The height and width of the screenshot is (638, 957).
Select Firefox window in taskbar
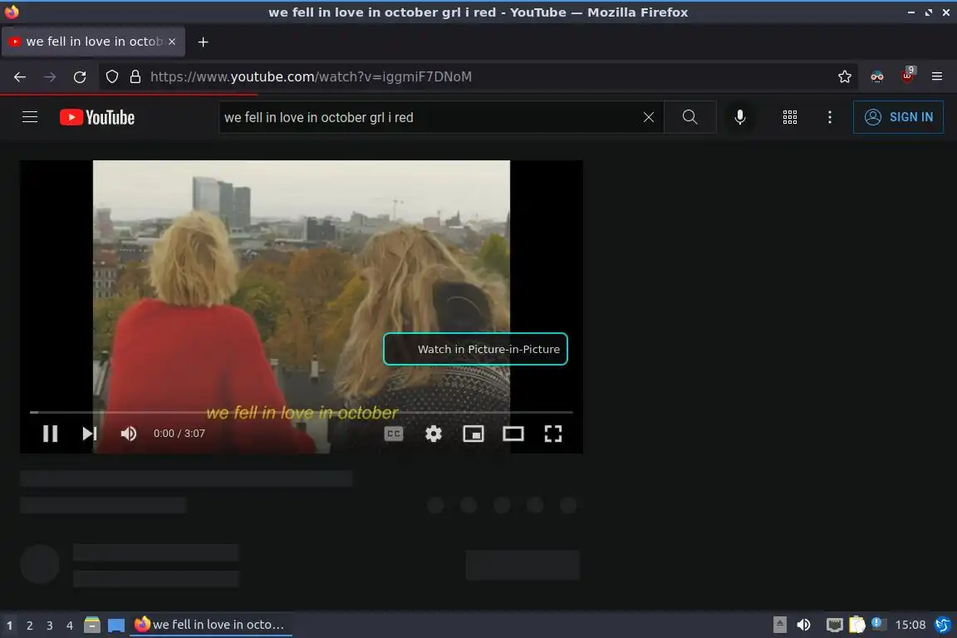click(211, 625)
